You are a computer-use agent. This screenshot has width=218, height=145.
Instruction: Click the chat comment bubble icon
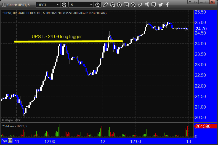(154, 5)
